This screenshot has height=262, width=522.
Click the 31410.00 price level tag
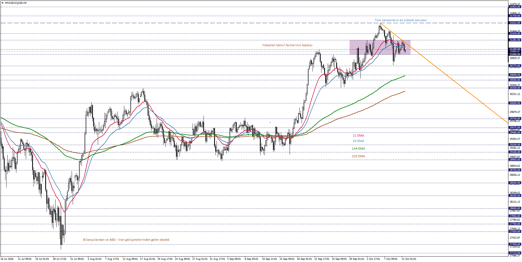[x=515, y=33]
